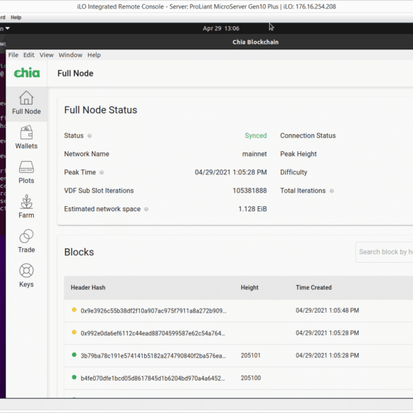
Task: Open the Full Node sidebar section
Action: (26, 103)
